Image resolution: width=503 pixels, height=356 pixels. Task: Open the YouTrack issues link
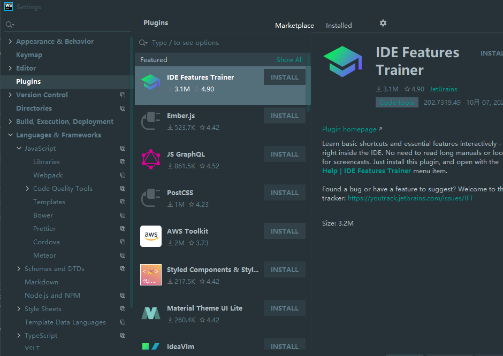[410, 198]
